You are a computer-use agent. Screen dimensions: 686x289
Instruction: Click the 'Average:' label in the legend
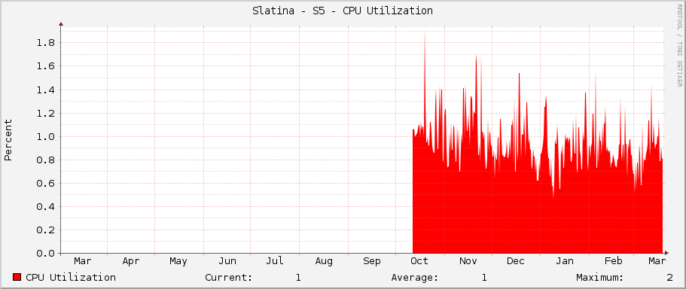(x=415, y=277)
